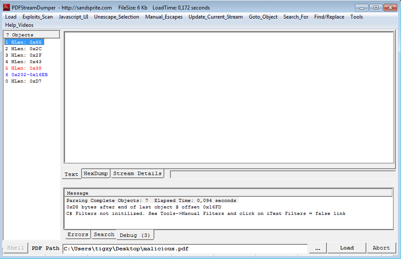Open the Manual_Escapes menu

pos(164,17)
